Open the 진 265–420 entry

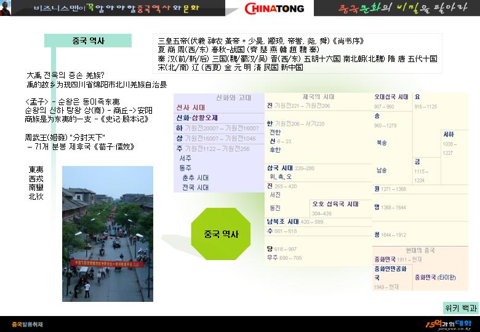282,186
